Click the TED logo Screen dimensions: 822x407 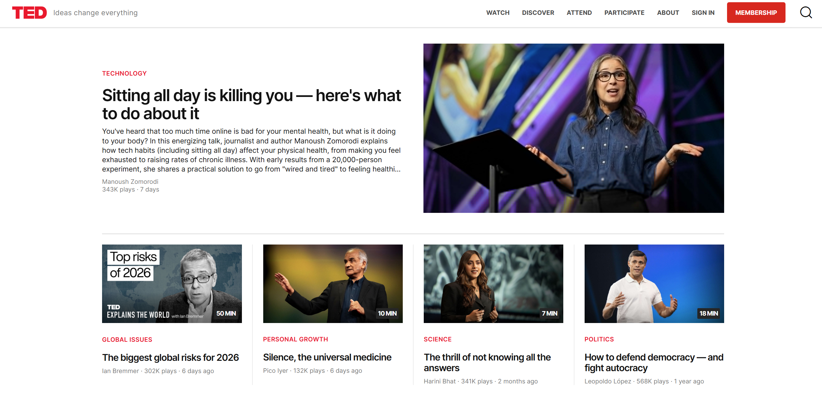point(29,13)
